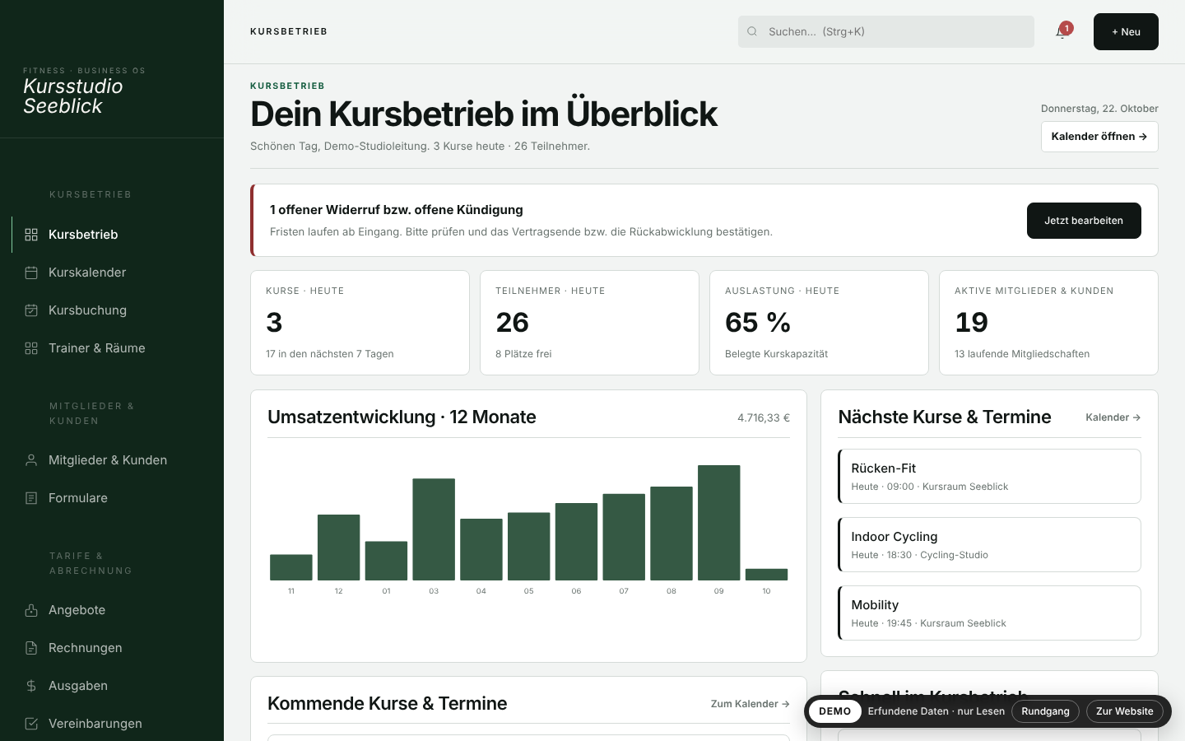Click the revenue bar for month 09

[x=719, y=523]
